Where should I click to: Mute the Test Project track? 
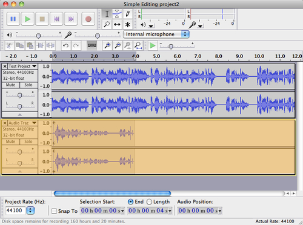[10, 85]
